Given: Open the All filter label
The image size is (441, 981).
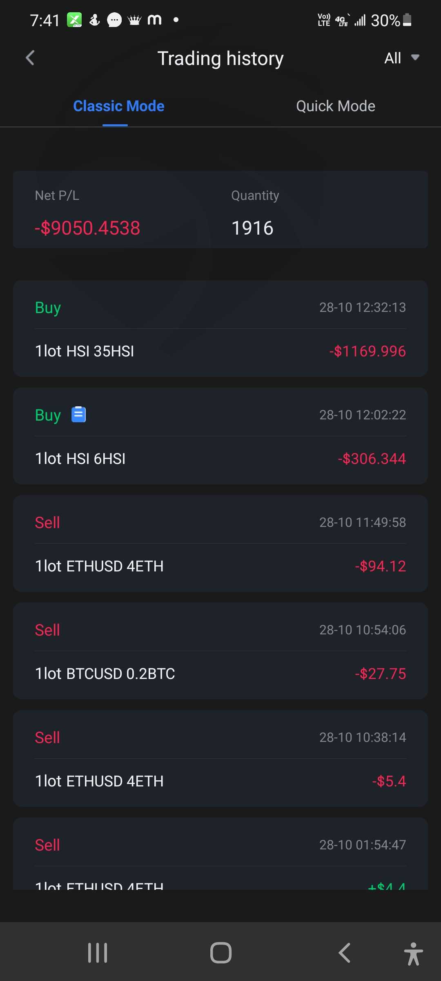Looking at the screenshot, I should point(392,58).
